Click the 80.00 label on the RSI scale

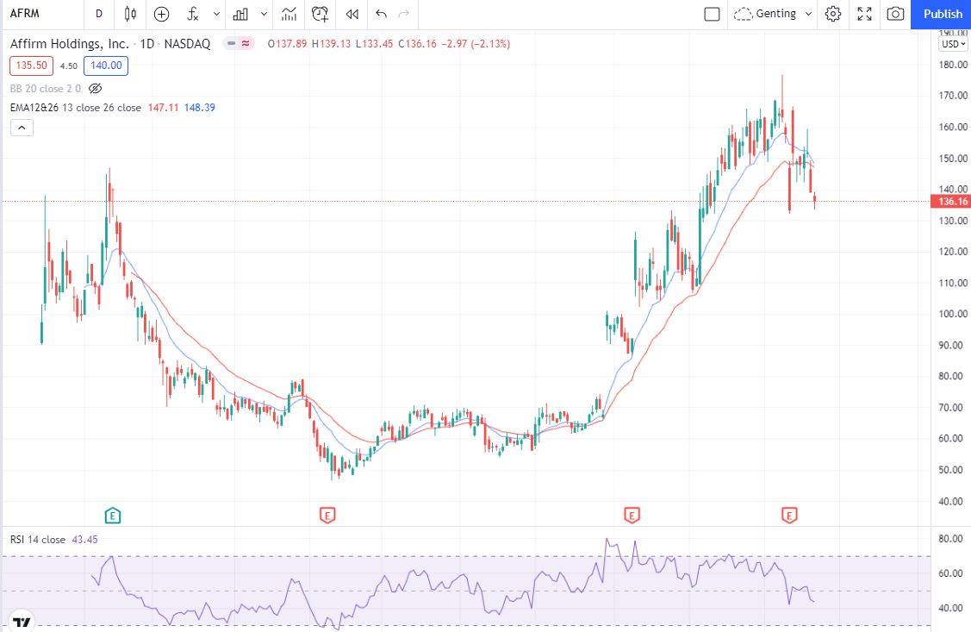pos(950,538)
